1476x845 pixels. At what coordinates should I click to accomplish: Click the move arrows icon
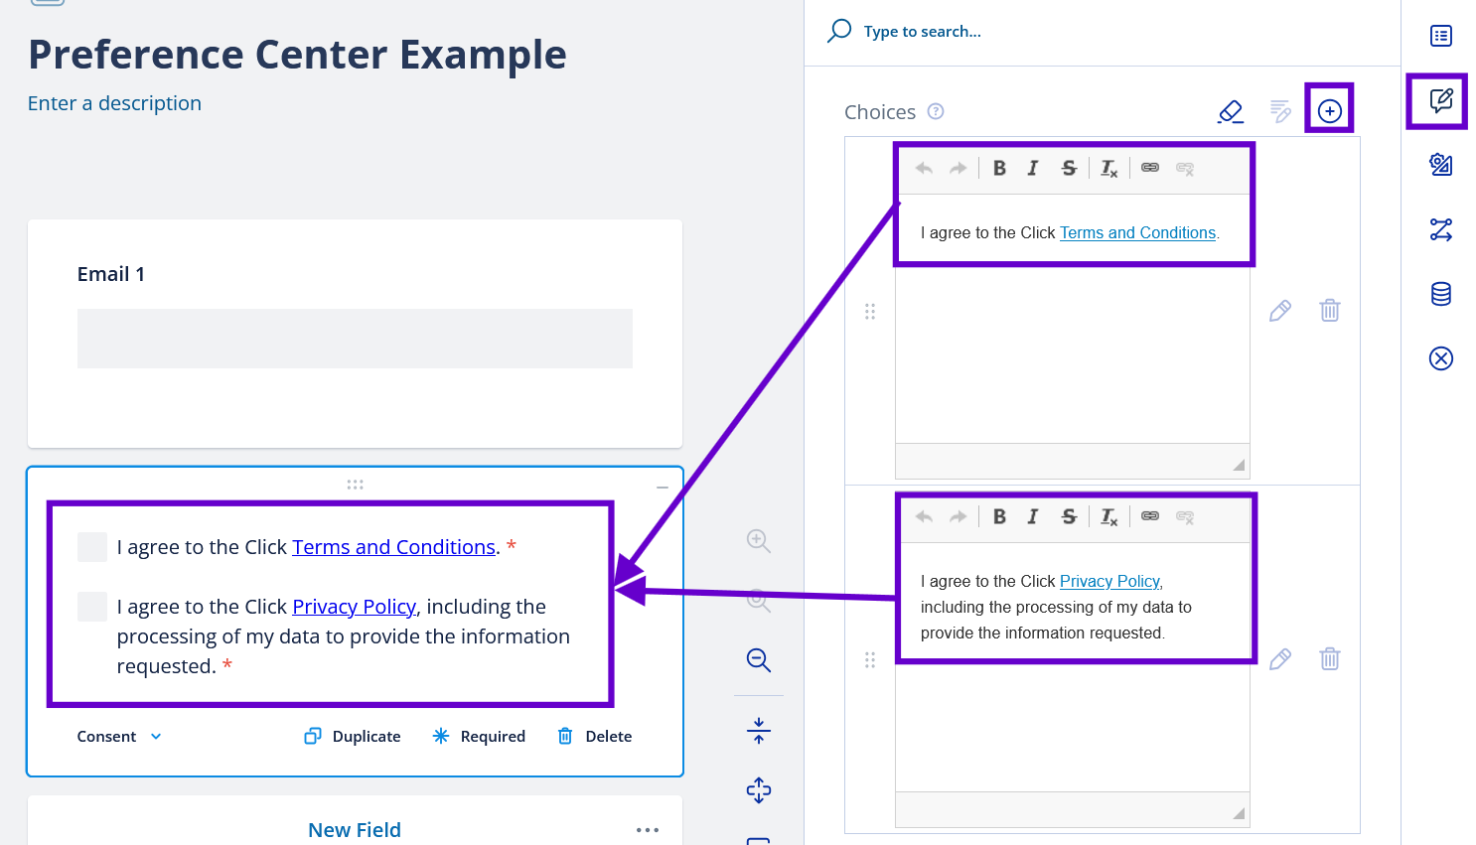pos(759,790)
